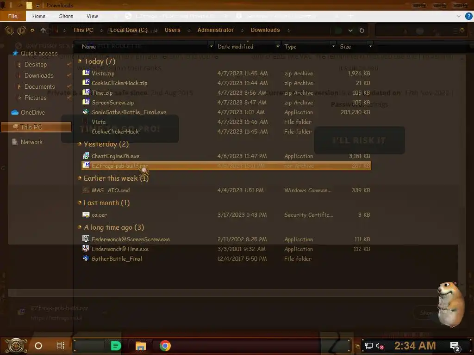
Task: Open File Explorer on taskbar
Action: tap(141, 346)
